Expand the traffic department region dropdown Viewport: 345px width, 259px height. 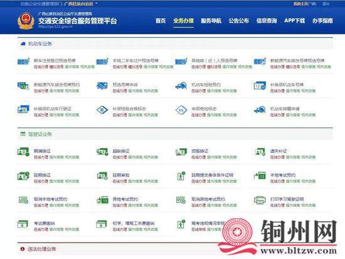(80, 4)
